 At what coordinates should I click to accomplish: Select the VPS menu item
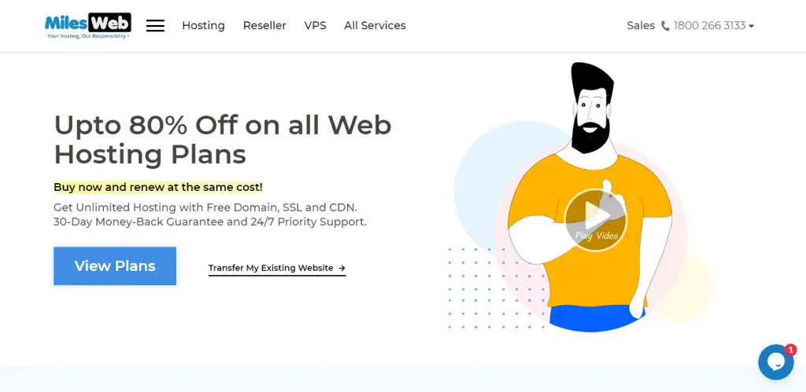click(x=315, y=26)
